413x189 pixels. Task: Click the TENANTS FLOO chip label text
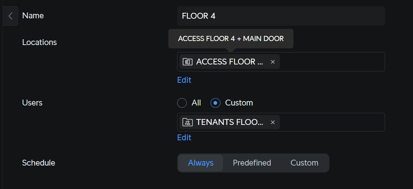(230, 122)
